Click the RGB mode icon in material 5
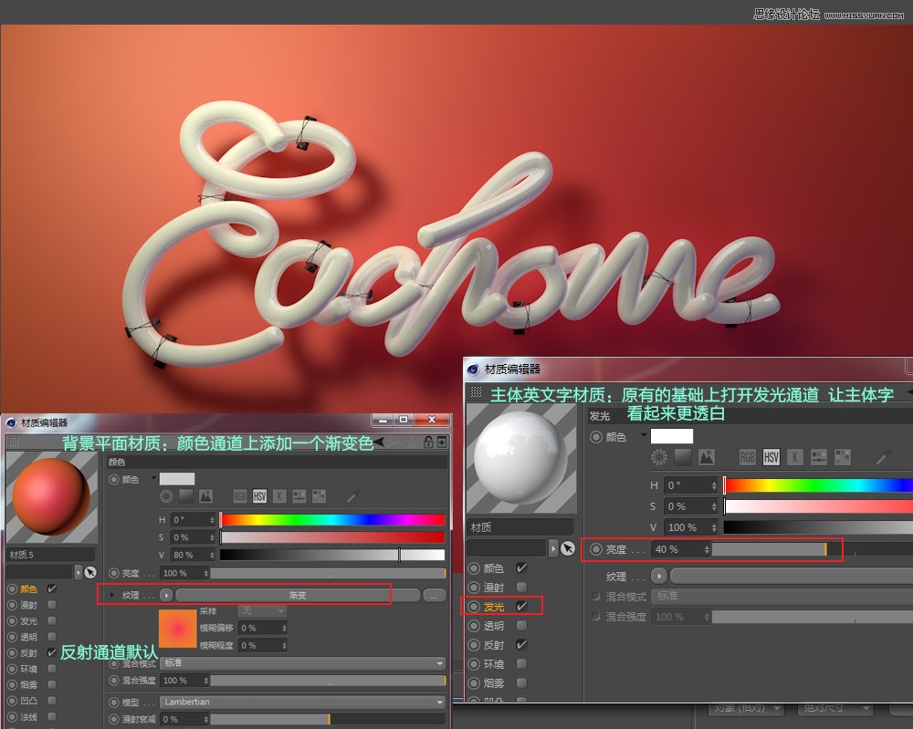Screen dimensions: 913x729 click(x=239, y=496)
